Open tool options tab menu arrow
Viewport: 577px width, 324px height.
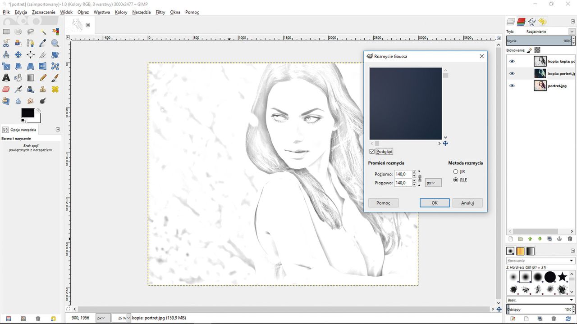[x=58, y=130]
